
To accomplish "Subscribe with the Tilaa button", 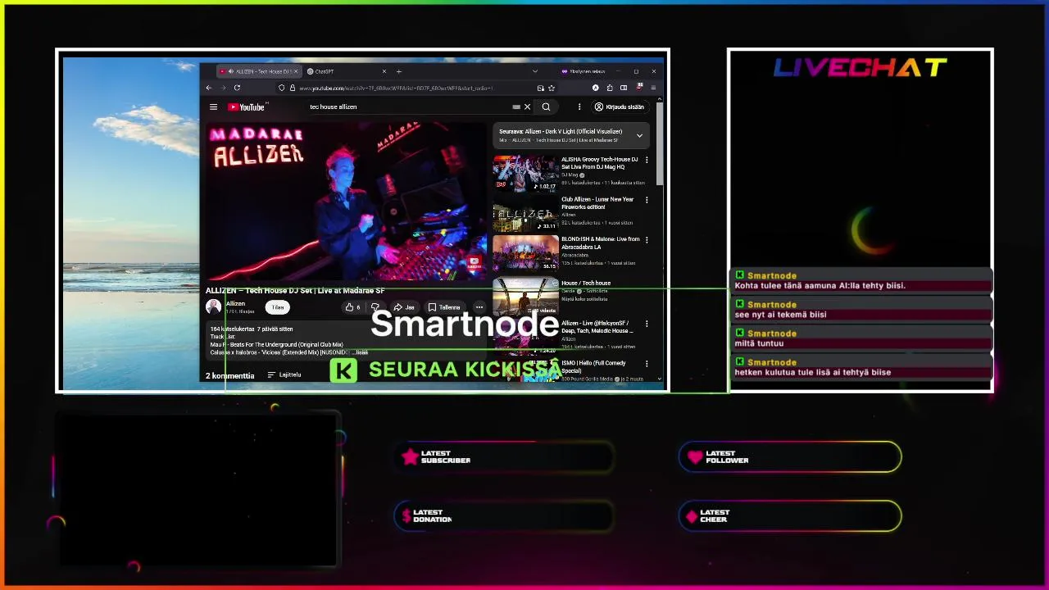I will (278, 307).
